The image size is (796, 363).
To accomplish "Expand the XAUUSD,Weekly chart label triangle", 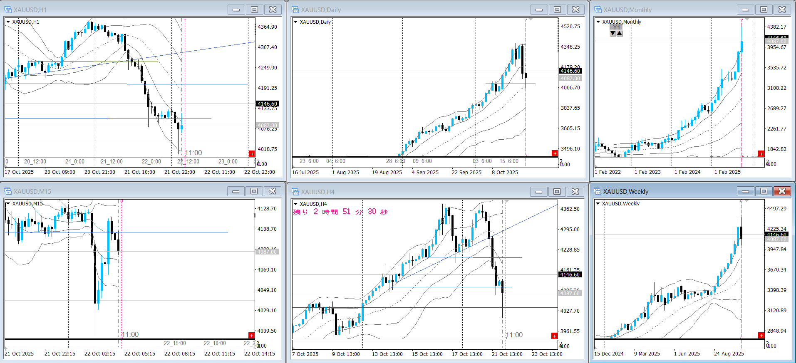I will pos(598,203).
